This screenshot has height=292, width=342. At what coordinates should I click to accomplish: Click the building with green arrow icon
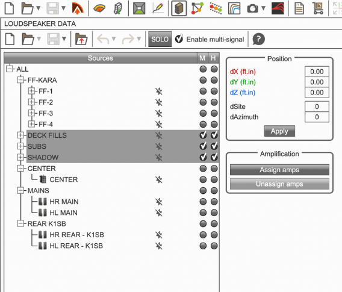(x=118, y=8)
